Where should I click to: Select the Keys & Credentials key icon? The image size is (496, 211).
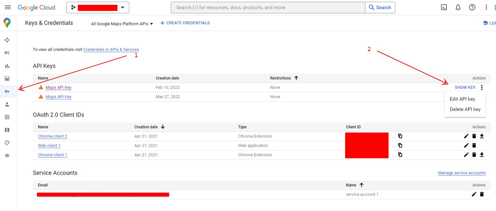(7, 92)
